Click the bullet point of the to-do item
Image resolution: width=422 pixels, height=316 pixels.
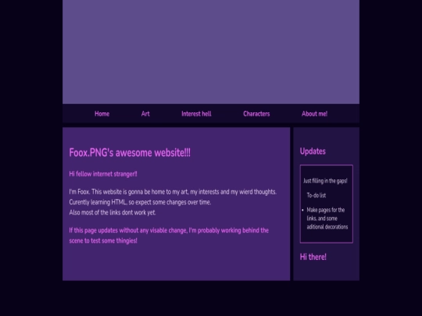tap(302, 210)
